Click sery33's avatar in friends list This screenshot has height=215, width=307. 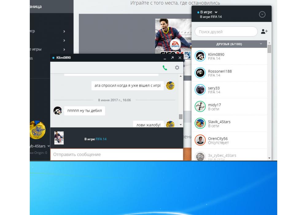pos(200,90)
